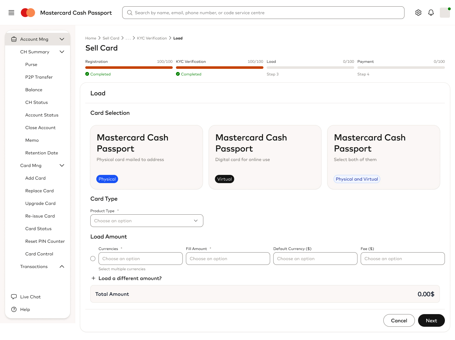The height and width of the screenshot is (340, 455).
Task: Collapse the Account Mng section
Action: point(62,39)
